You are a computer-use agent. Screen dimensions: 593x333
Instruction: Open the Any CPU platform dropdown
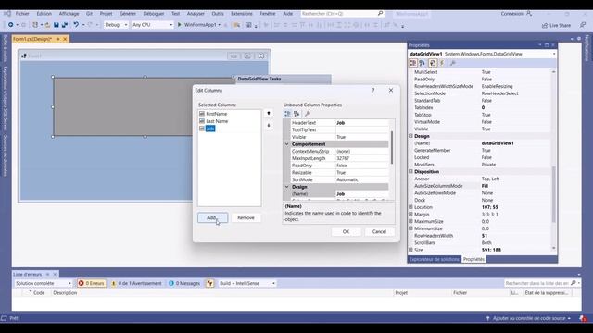pyautogui.click(x=152, y=25)
